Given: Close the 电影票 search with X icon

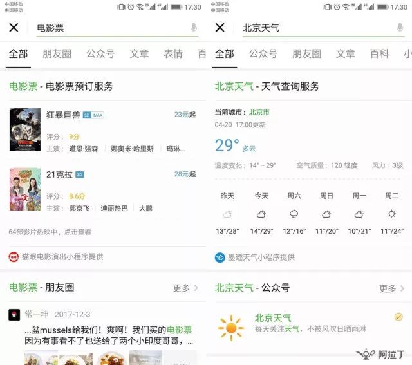Looking at the screenshot, I should 14,27.
